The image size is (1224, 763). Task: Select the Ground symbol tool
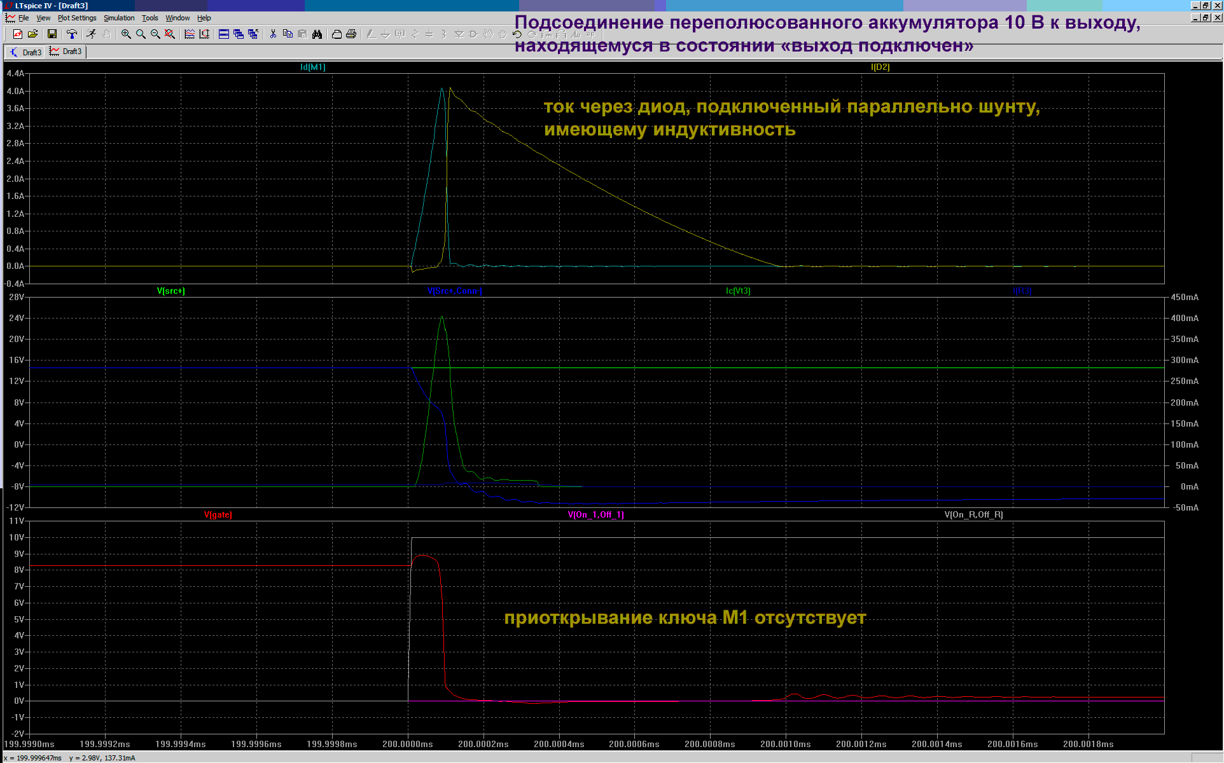(x=386, y=34)
